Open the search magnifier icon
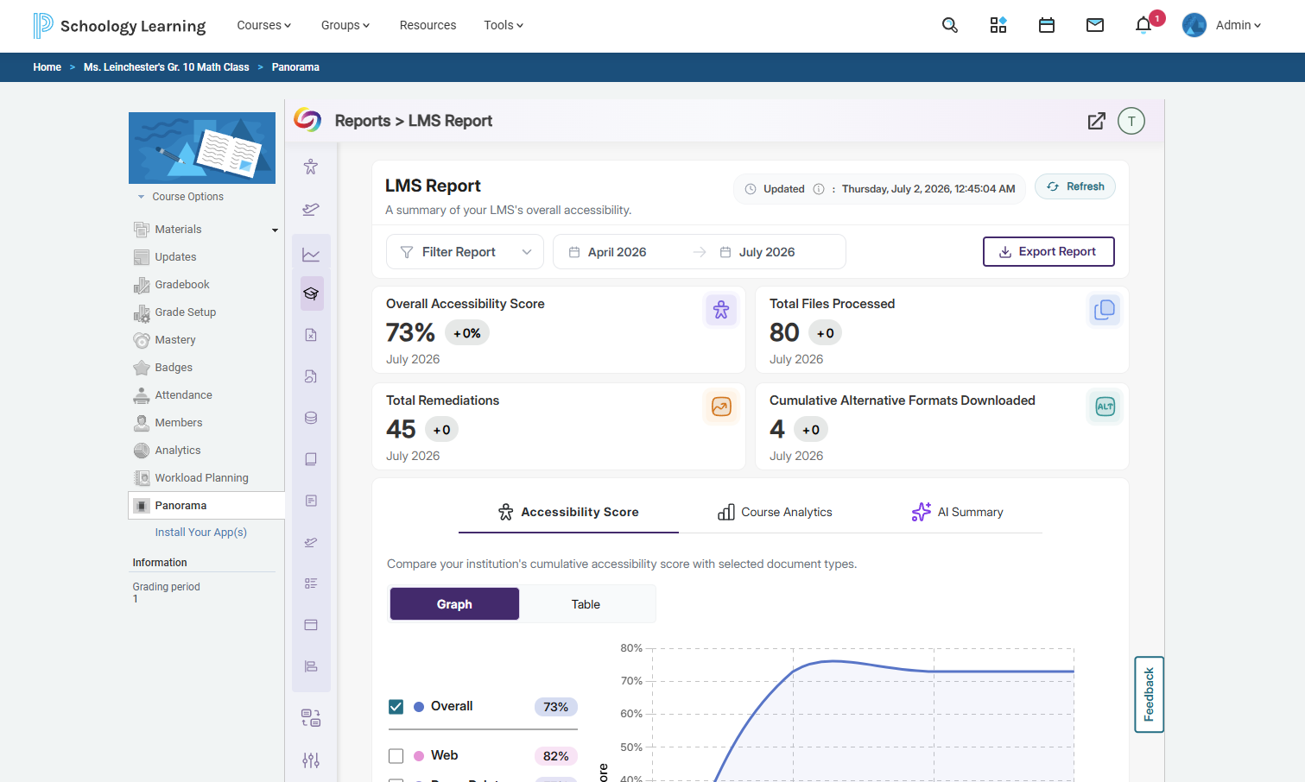This screenshot has width=1305, height=782. tap(949, 25)
